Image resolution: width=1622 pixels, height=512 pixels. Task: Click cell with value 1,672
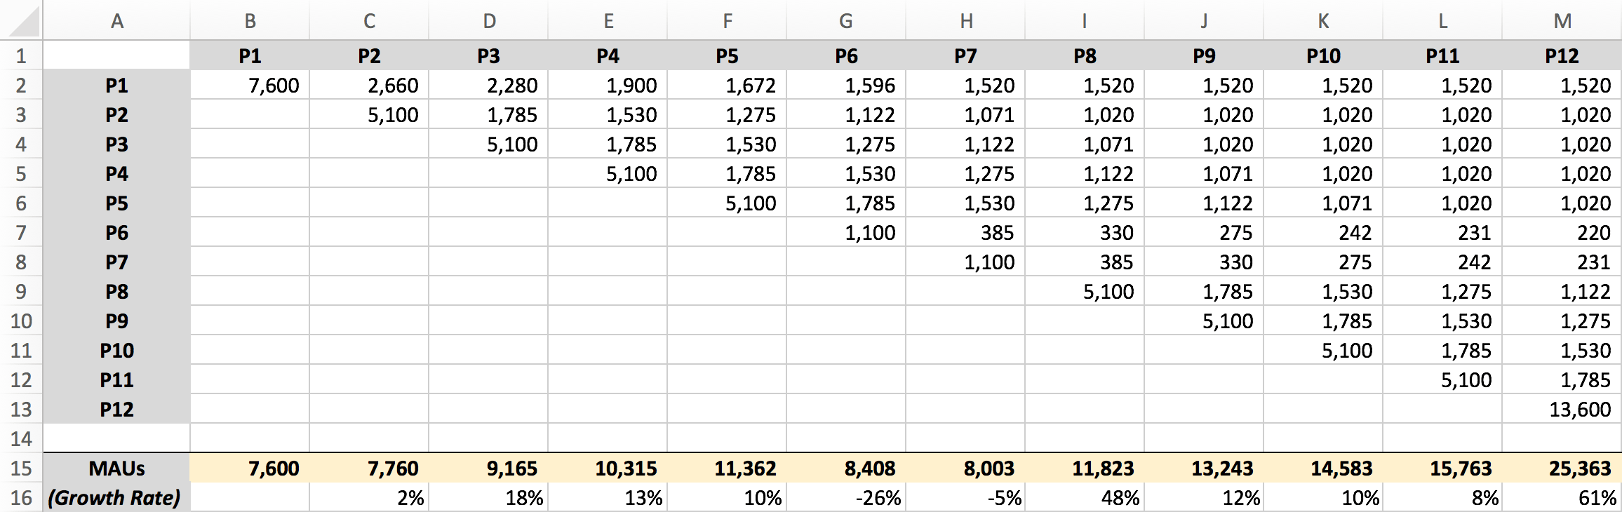(x=727, y=85)
